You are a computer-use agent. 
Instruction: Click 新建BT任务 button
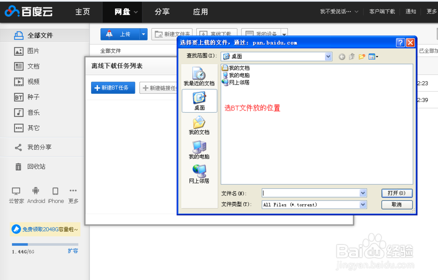pos(113,88)
